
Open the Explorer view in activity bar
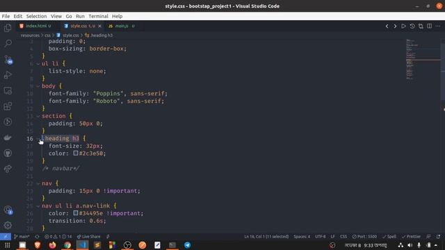coord(8,28)
